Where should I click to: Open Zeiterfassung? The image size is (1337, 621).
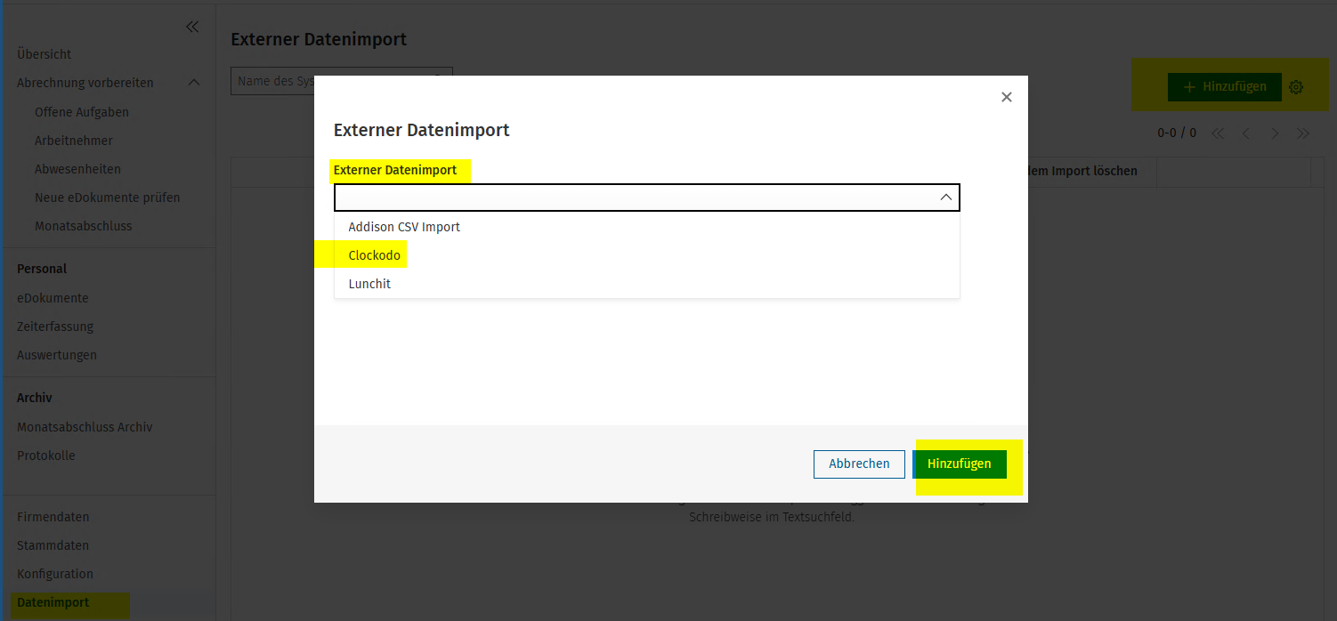55,327
